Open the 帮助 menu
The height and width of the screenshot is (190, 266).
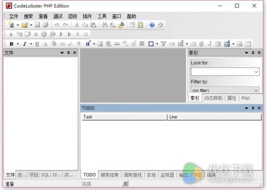coord(132,16)
